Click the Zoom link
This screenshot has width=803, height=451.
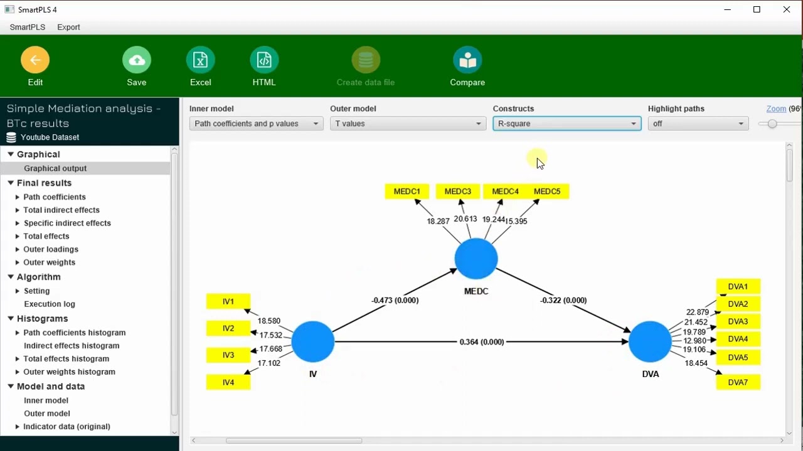[x=776, y=108]
